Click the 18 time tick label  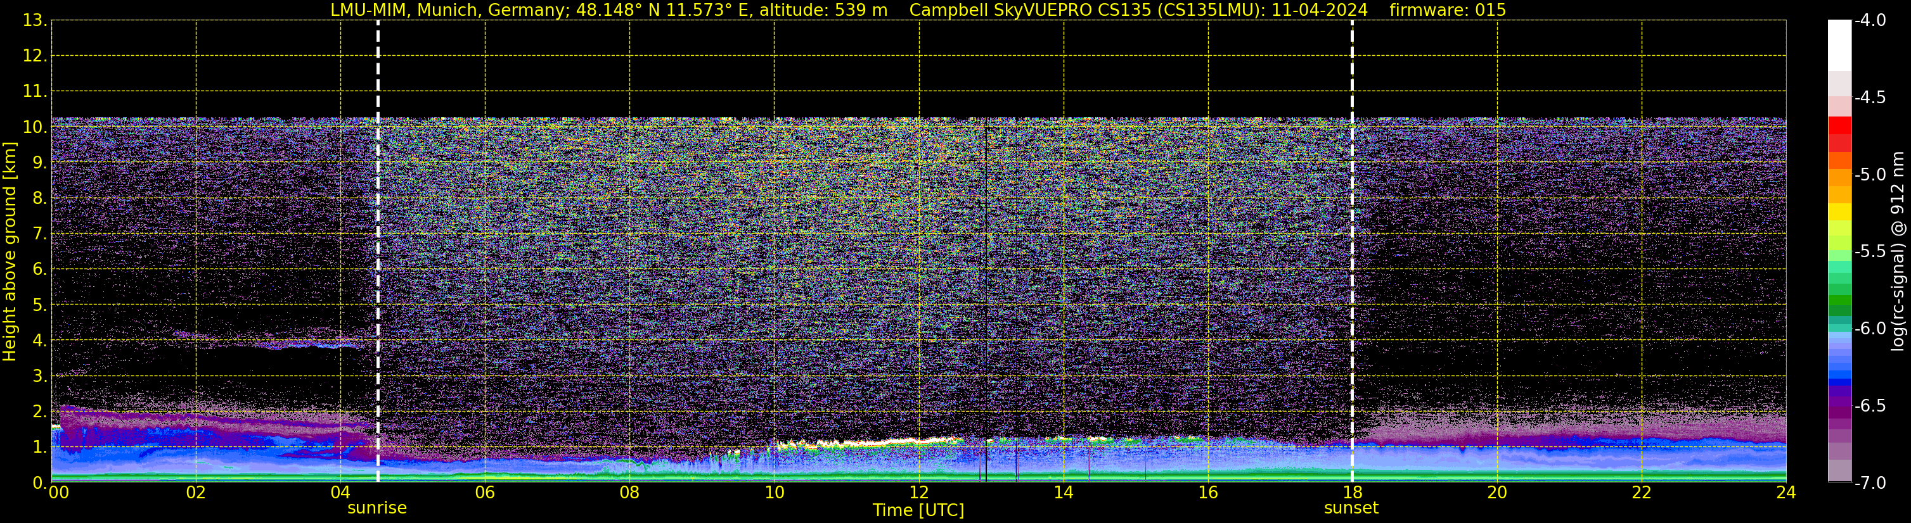click(1353, 492)
